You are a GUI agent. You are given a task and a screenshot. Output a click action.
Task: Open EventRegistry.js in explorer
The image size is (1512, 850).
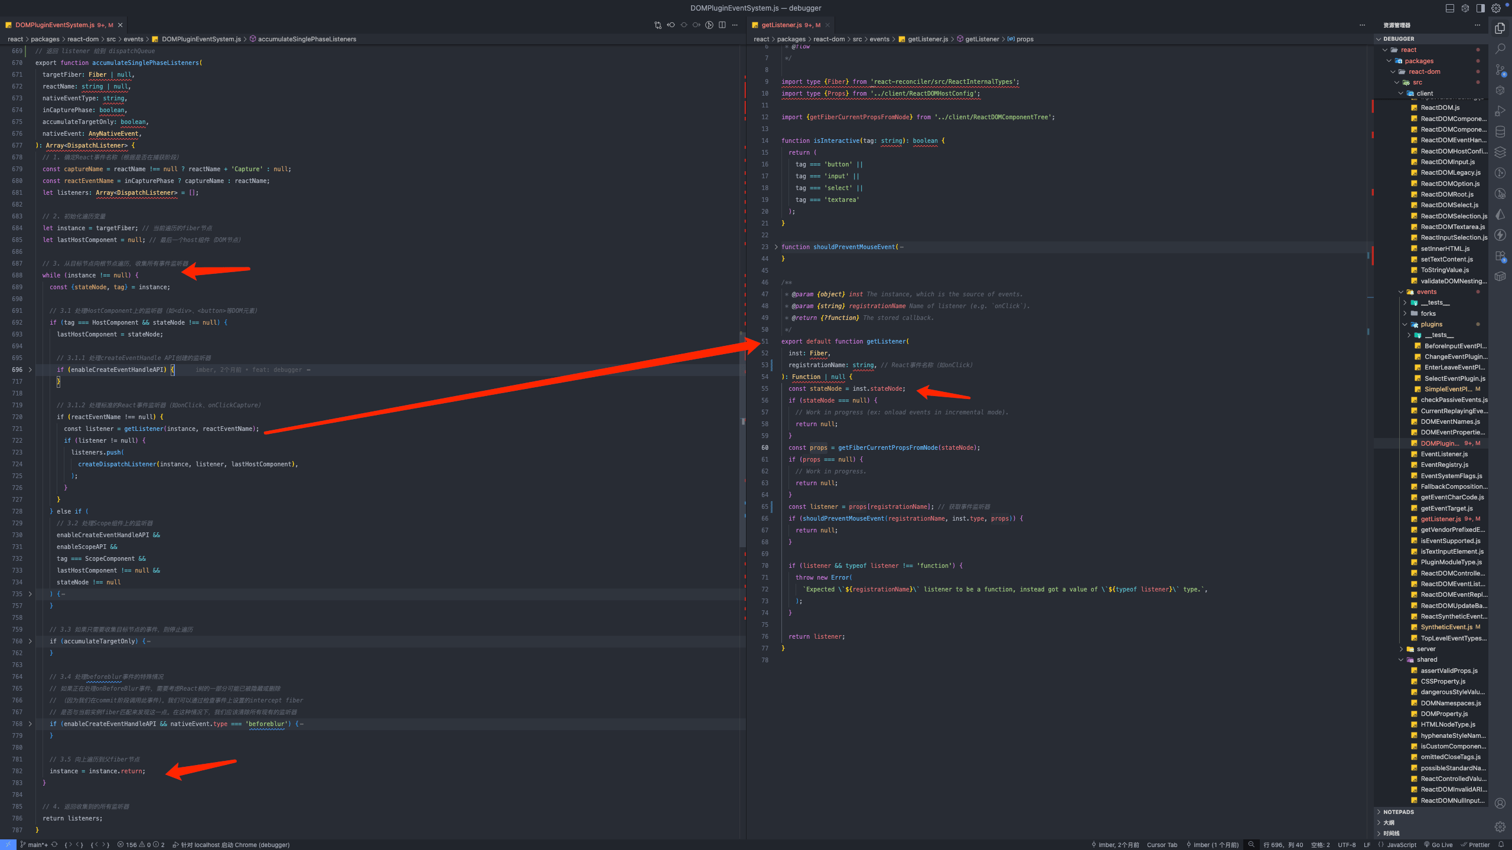coord(1445,465)
